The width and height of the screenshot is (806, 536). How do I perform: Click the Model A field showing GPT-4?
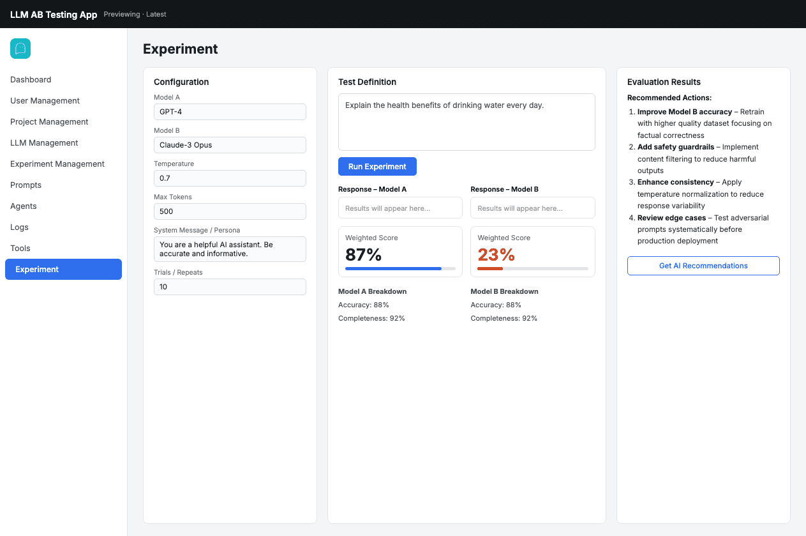pos(230,112)
